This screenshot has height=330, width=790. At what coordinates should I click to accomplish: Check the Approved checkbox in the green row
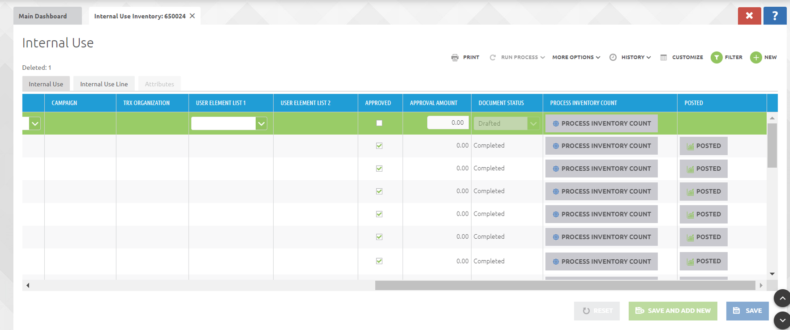379,123
